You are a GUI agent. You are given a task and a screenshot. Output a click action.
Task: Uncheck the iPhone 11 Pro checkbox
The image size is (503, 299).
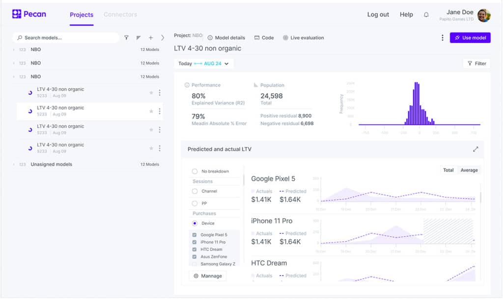(x=195, y=242)
